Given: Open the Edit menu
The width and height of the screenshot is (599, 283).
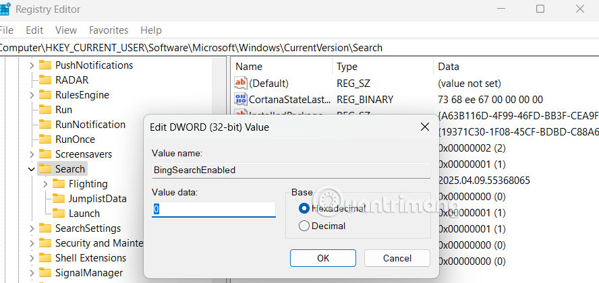Looking at the screenshot, I should tap(34, 30).
